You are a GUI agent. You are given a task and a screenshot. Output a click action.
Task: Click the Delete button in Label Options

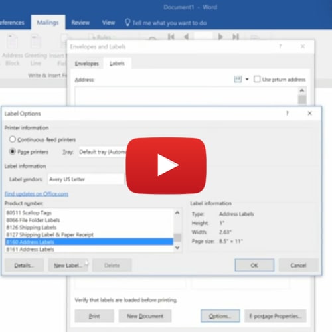coord(112,265)
